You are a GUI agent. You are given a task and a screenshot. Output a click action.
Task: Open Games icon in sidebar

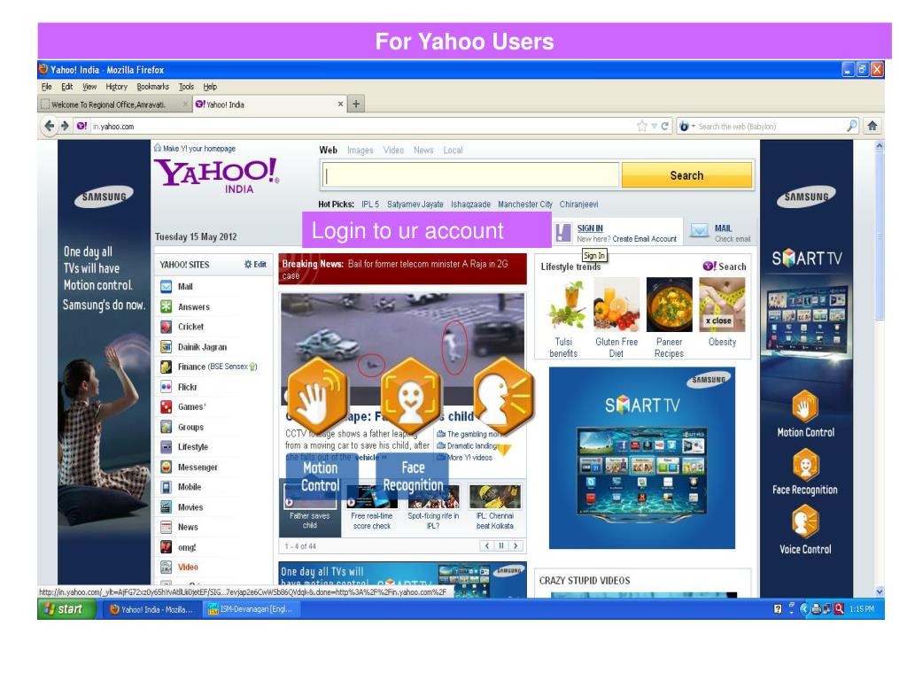pyautogui.click(x=166, y=406)
